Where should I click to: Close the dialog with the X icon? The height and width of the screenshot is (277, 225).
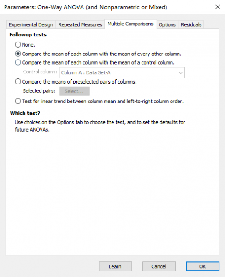(218, 7)
